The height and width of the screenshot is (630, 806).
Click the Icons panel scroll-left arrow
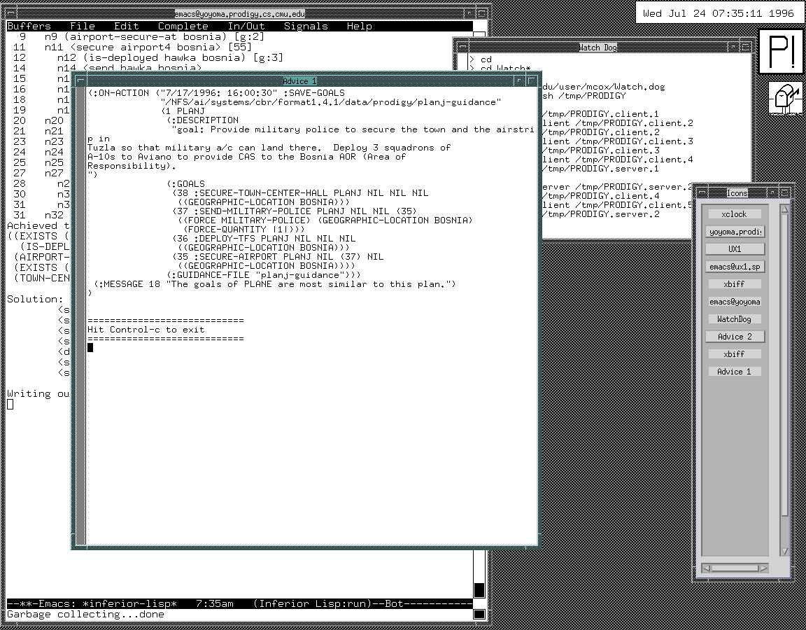(707, 568)
